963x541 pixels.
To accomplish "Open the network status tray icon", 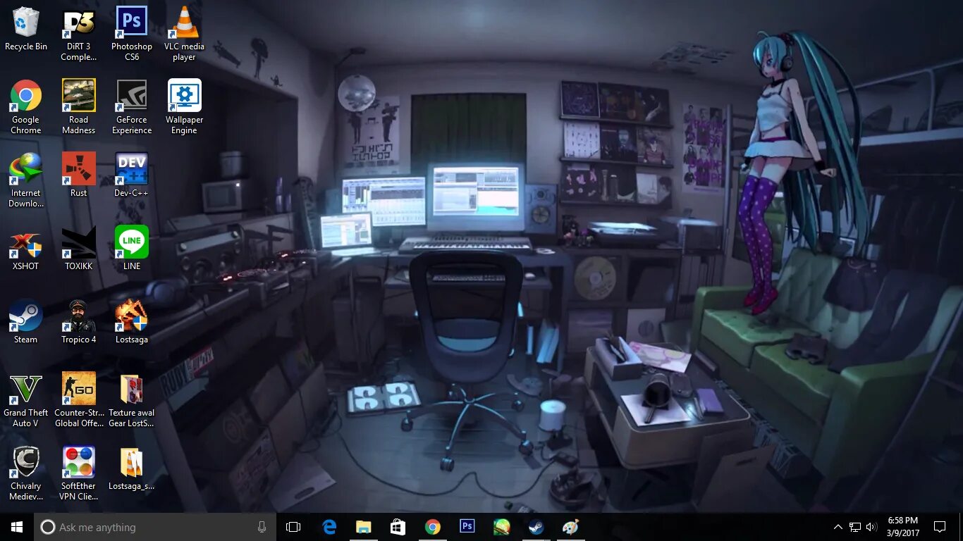I will [x=855, y=527].
